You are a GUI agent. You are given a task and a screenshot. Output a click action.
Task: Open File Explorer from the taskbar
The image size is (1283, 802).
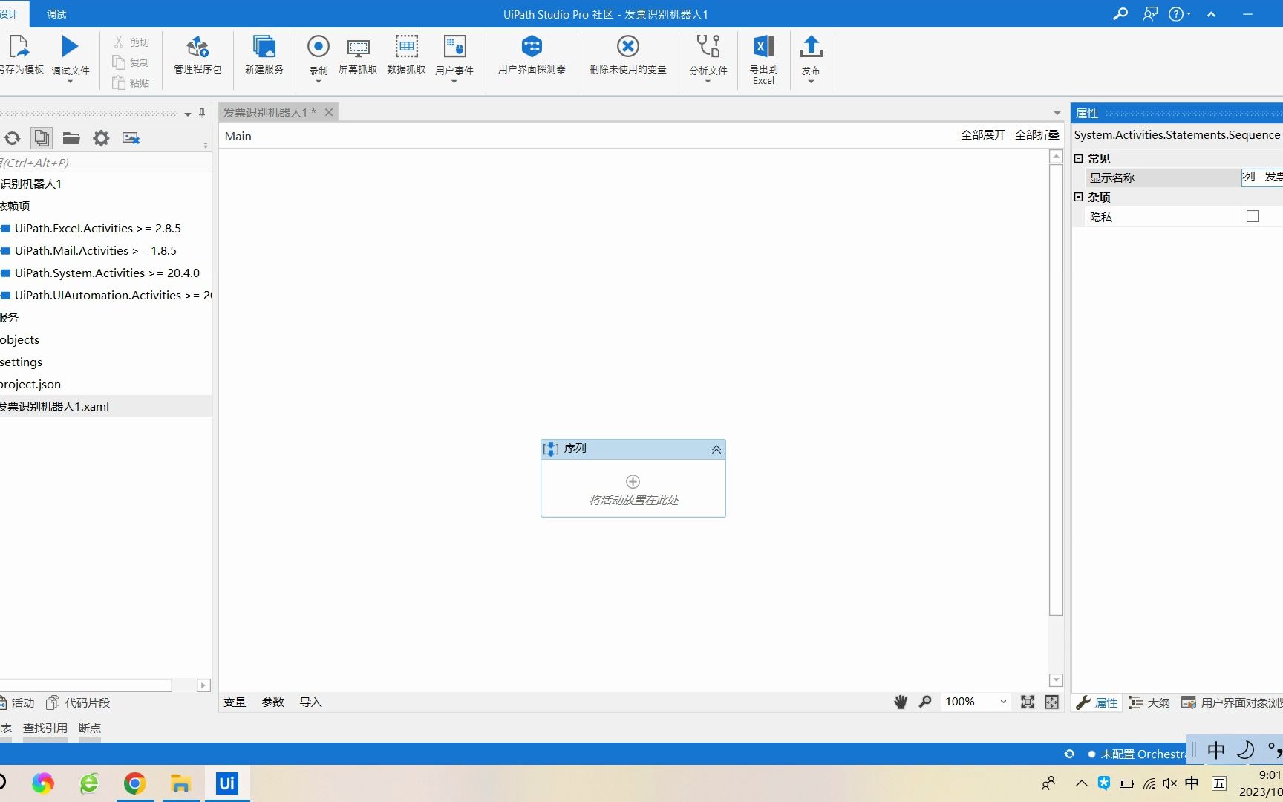(x=180, y=783)
